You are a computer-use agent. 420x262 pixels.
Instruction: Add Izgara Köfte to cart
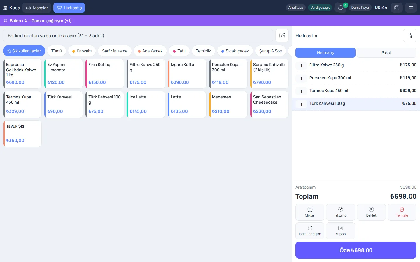[187, 74]
